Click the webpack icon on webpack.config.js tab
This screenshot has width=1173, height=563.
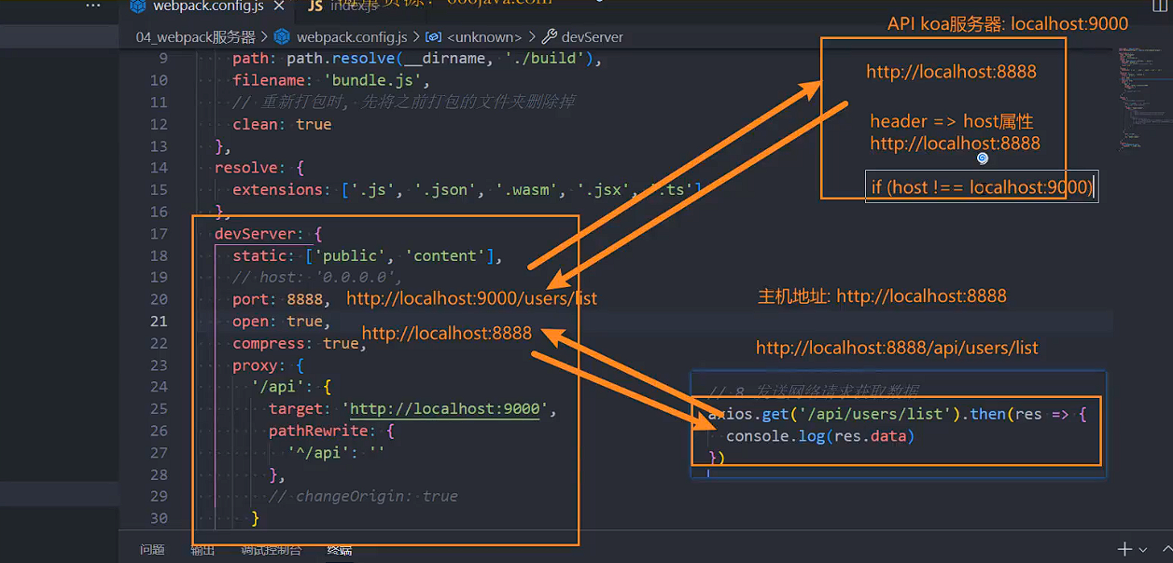pos(138,7)
